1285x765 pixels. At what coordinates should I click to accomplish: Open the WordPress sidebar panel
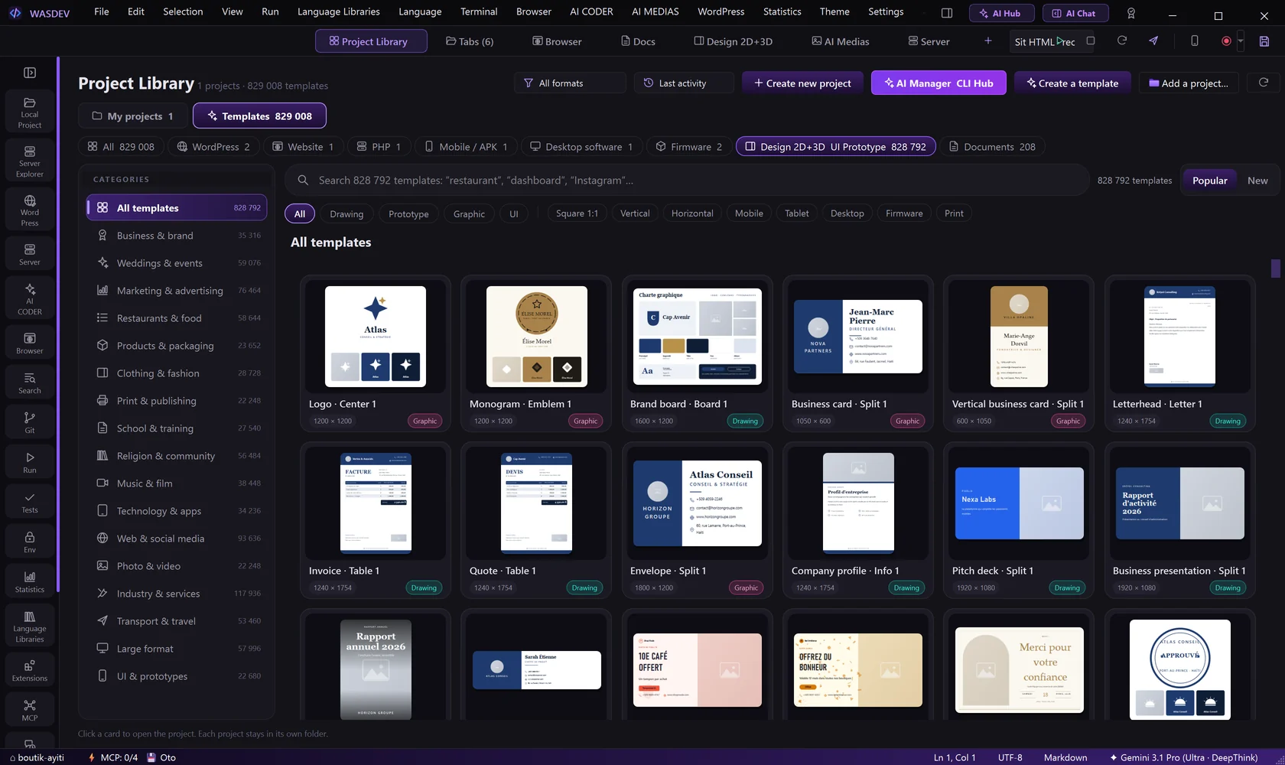30,211
